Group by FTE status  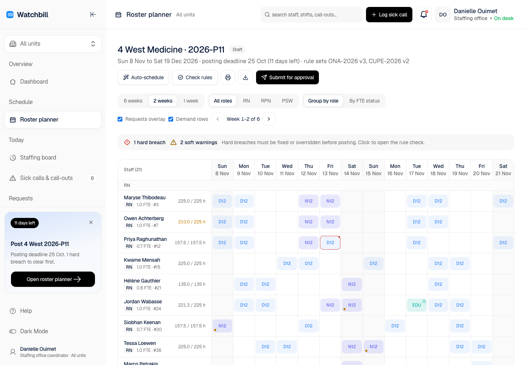pos(365,101)
